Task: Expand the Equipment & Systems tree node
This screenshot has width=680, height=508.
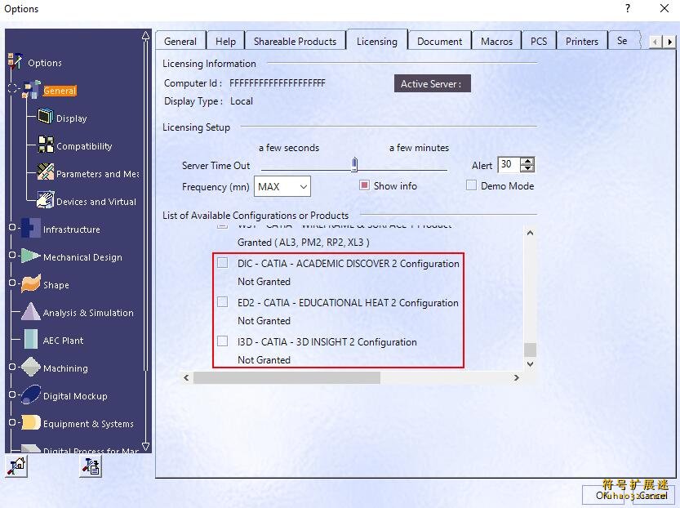Action: (12, 422)
